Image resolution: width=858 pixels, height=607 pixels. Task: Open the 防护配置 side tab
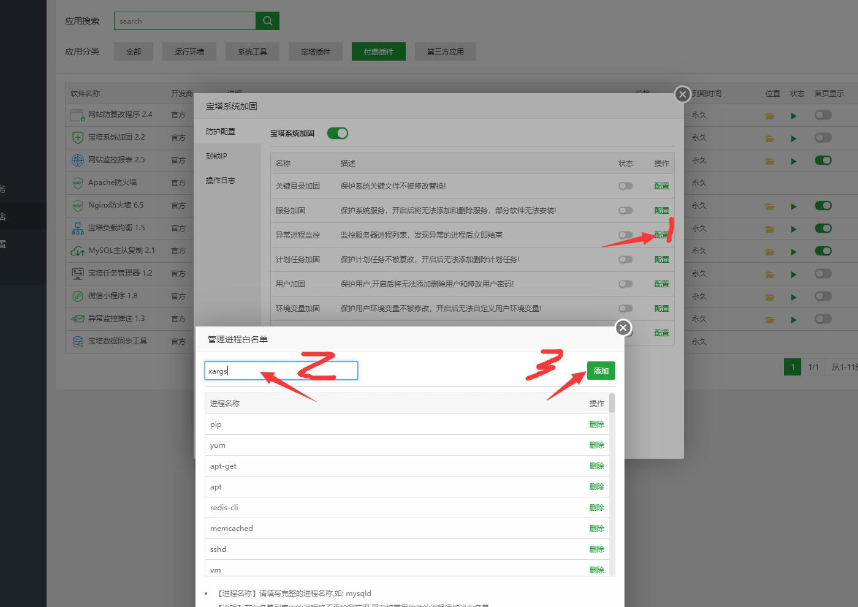pyautogui.click(x=227, y=132)
